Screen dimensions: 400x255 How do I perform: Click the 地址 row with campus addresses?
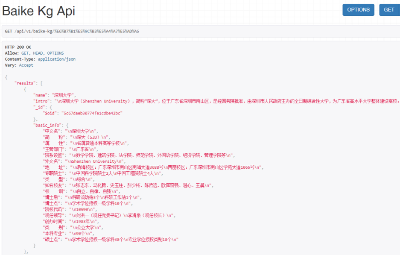(x=153, y=167)
